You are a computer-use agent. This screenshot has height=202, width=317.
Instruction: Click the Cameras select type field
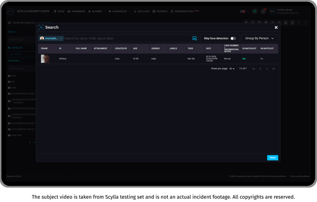click(x=22, y=69)
